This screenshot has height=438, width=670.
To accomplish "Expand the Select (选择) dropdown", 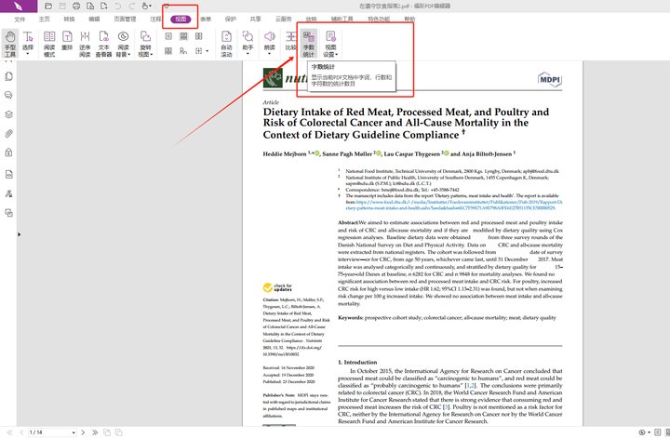I will tap(28, 47).
